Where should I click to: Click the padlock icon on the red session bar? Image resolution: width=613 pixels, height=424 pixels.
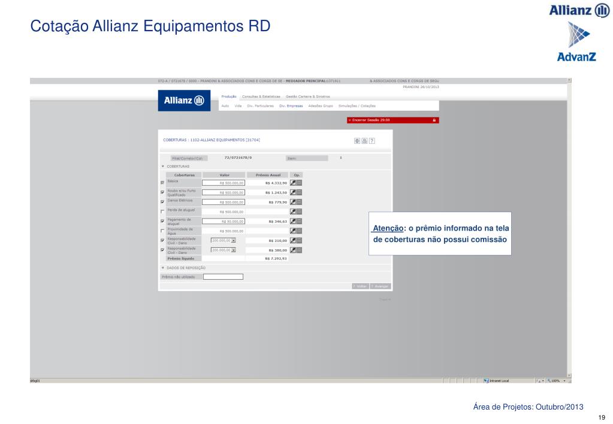point(434,120)
